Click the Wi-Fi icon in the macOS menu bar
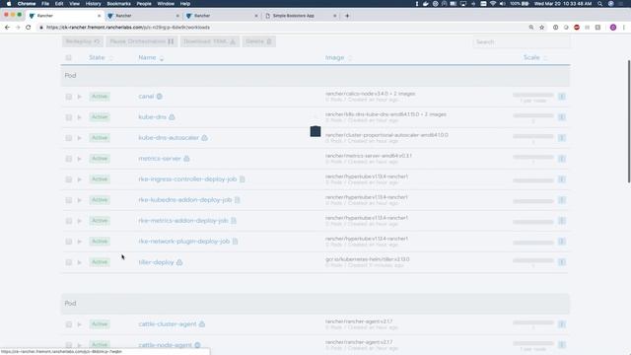The image size is (631, 355). click(493, 4)
